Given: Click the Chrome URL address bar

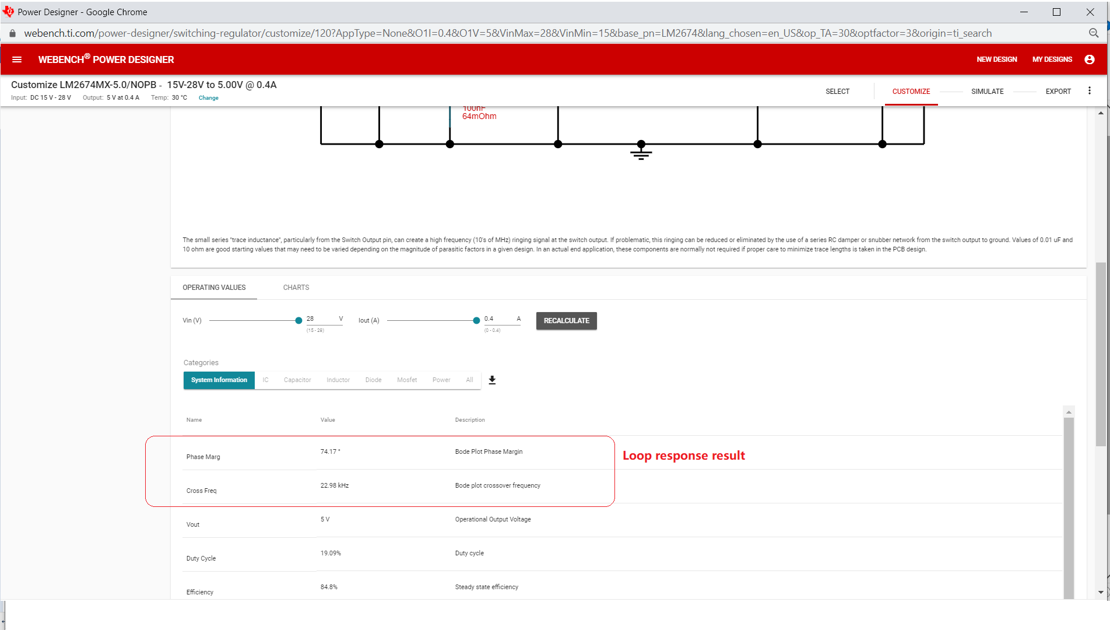Looking at the screenshot, I should pyautogui.click(x=507, y=33).
